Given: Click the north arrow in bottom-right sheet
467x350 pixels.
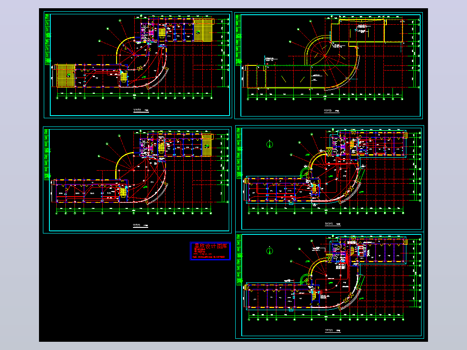Looking at the screenshot, I should [269, 250].
